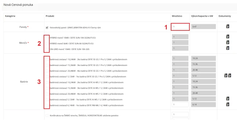237x122 pixels.
Task: Uncheck the JINKO fotovoltický panel checkbox
Action: (47, 28)
